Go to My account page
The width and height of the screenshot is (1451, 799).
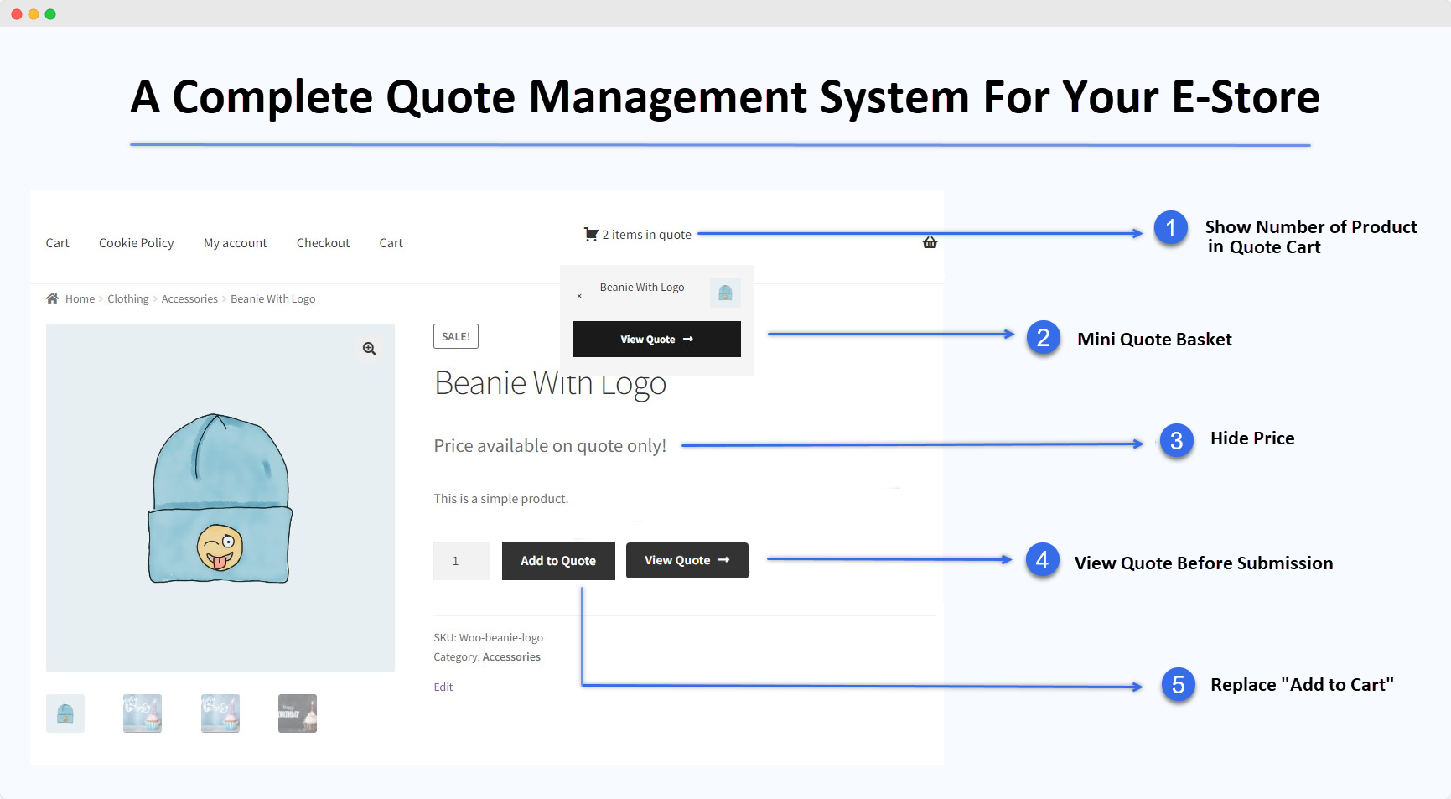(235, 243)
